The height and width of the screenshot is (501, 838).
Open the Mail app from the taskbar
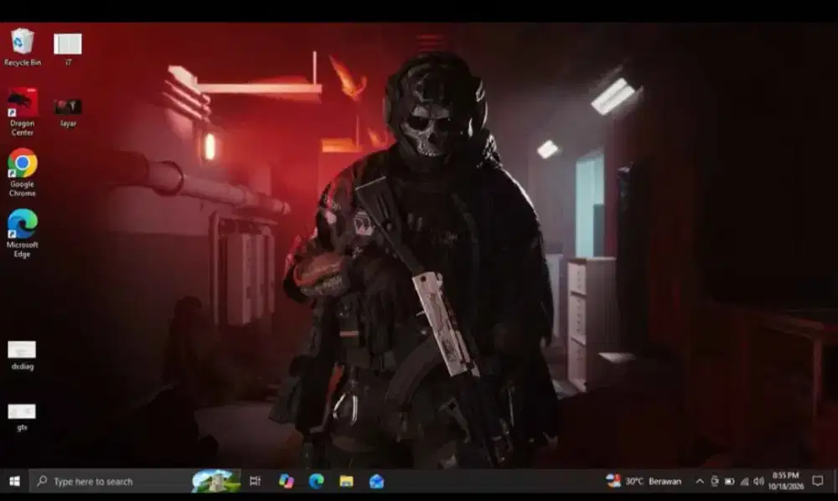[x=376, y=481]
